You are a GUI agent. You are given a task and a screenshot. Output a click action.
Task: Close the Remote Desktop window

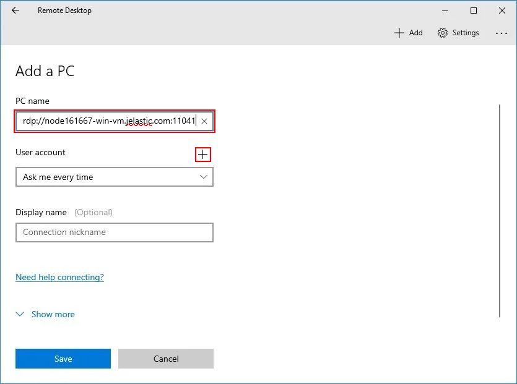502,11
